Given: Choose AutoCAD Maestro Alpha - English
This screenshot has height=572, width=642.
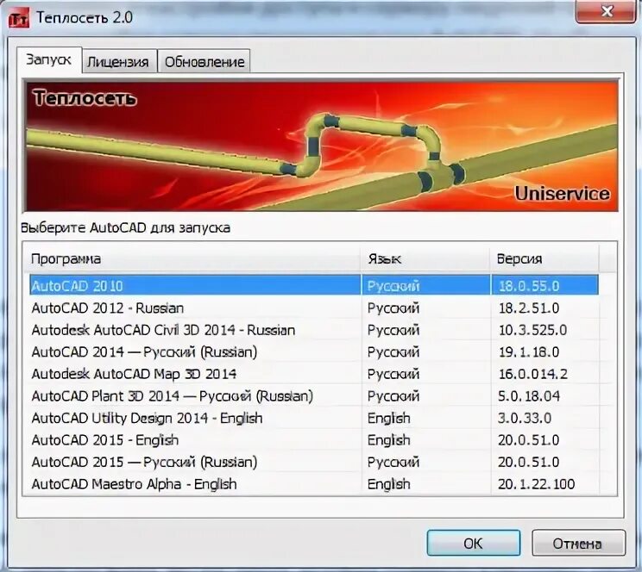Looking at the screenshot, I should click(x=314, y=484).
